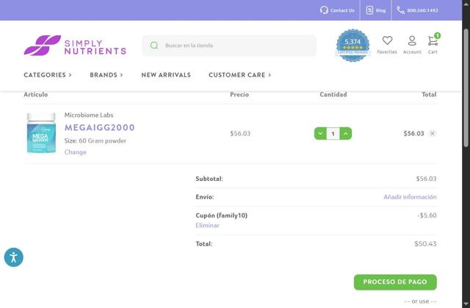The width and height of the screenshot is (470, 308).
Task: Click the MegaIgG2000 product thumbnail
Action: click(41, 133)
